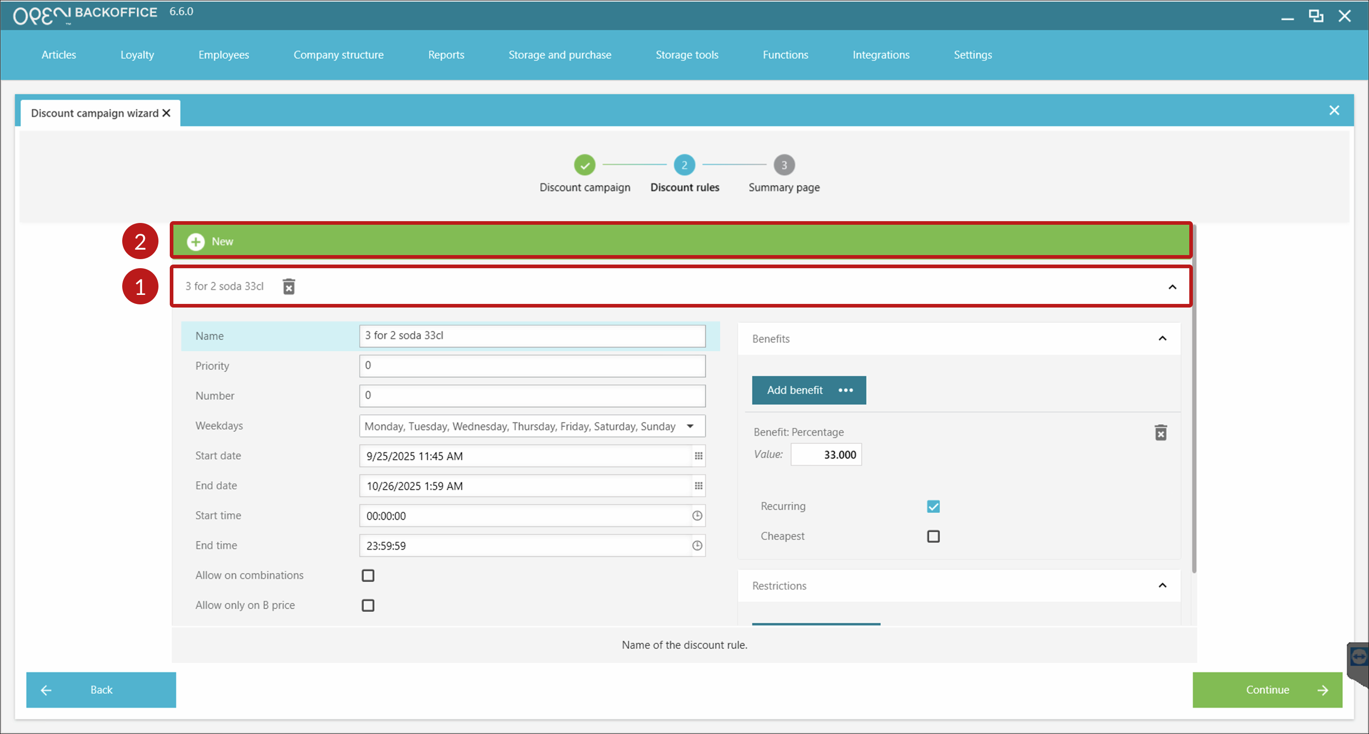Open Start date calendar picker

coord(699,456)
